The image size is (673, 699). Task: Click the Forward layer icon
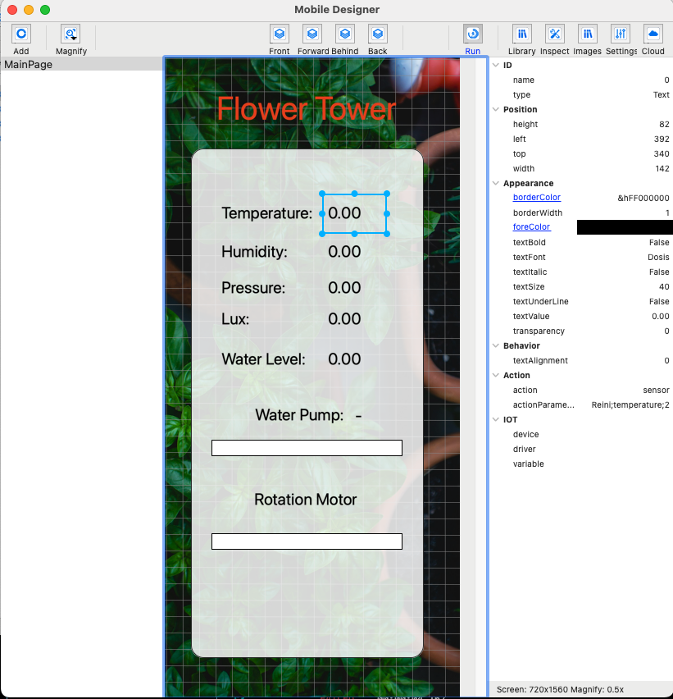[x=312, y=34]
